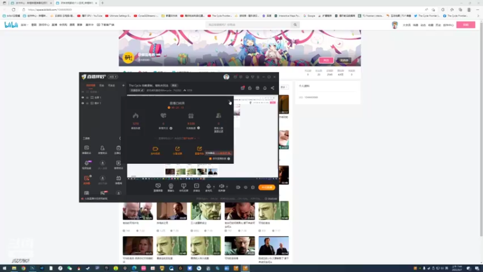483x272 pixels.
Task: Toggle the lock on the first source layer
Action: point(87,97)
